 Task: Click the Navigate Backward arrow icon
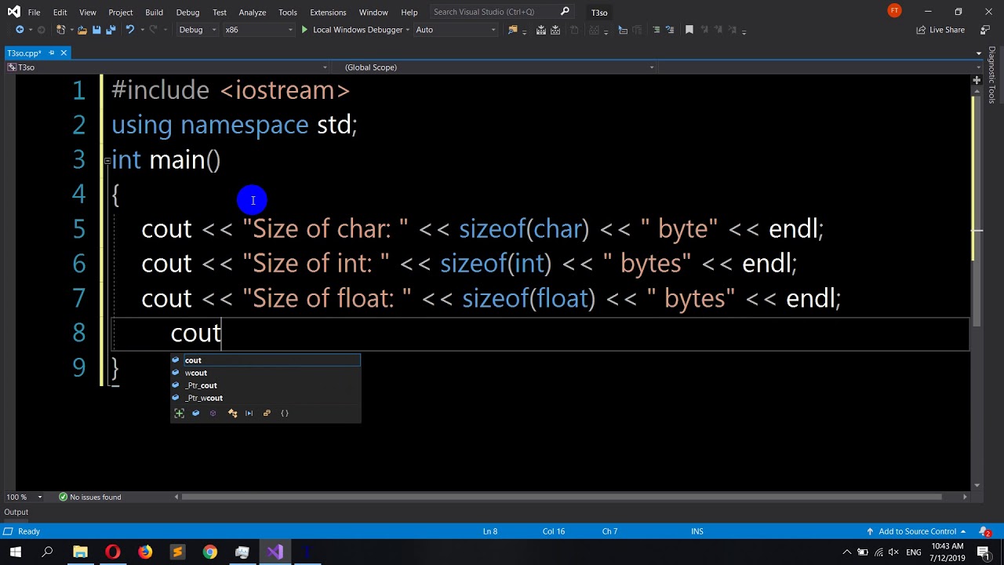20,30
